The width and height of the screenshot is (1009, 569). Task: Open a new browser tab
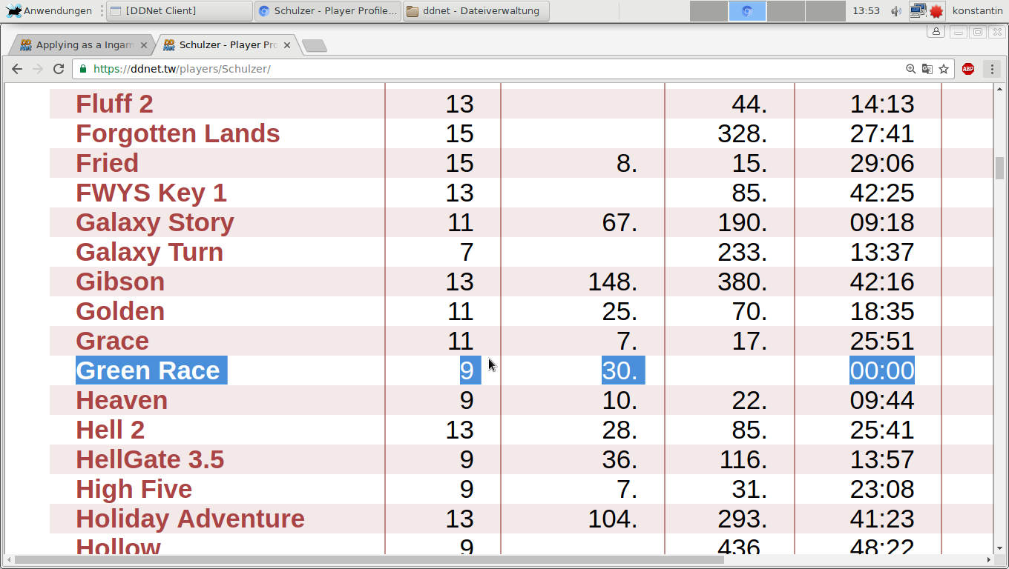click(315, 46)
